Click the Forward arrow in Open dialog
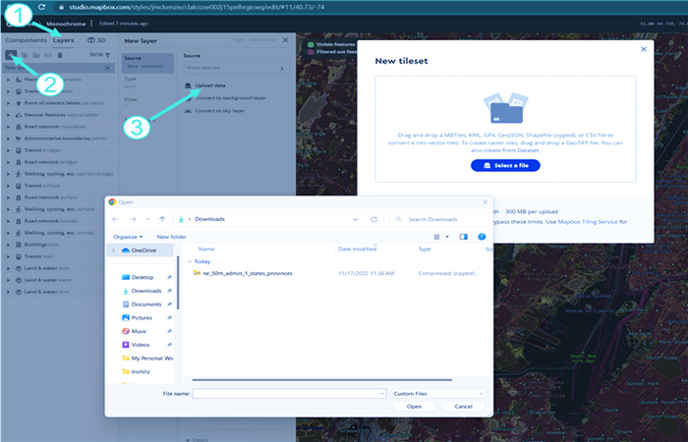This screenshot has width=688, height=442. pos(133,219)
